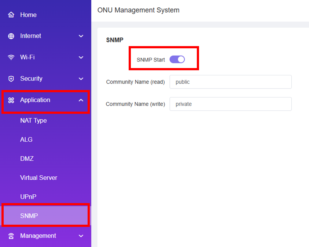Click the Security shield icon
This screenshot has width=309, height=247.
pos(11,79)
